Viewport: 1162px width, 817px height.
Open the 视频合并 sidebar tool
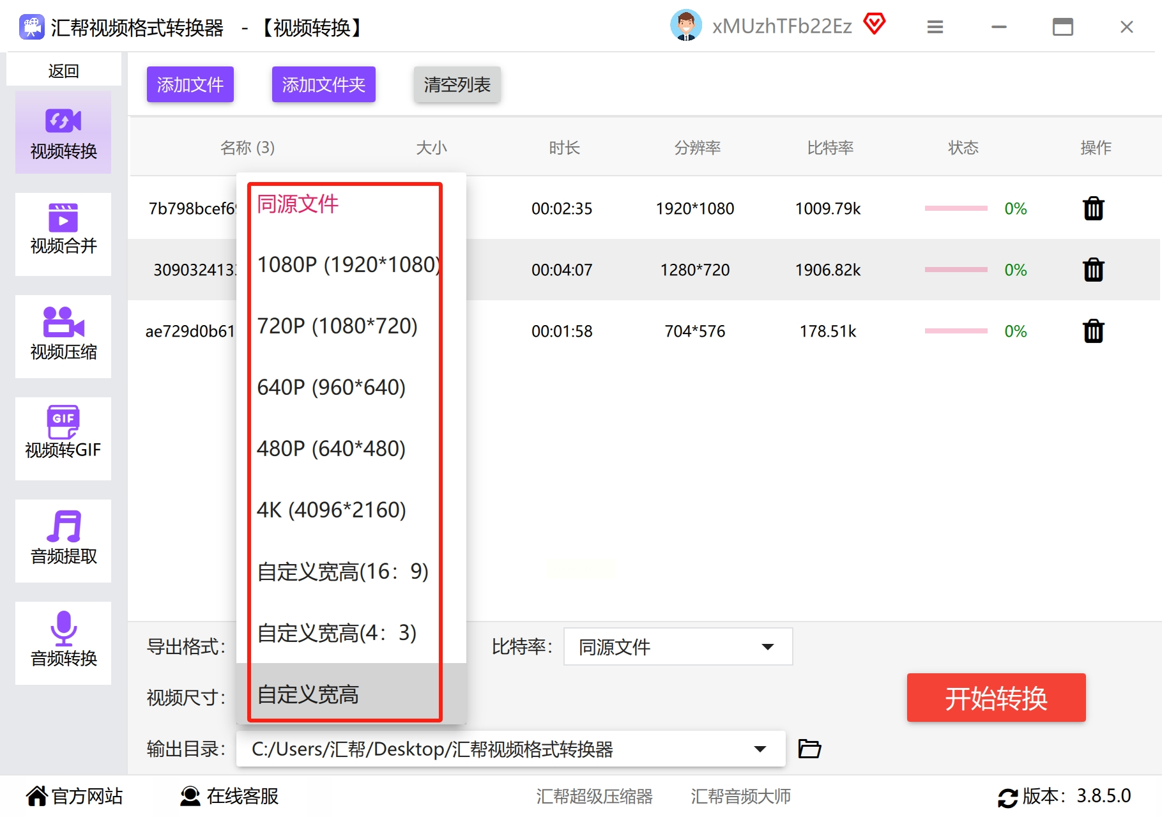coord(63,234)
